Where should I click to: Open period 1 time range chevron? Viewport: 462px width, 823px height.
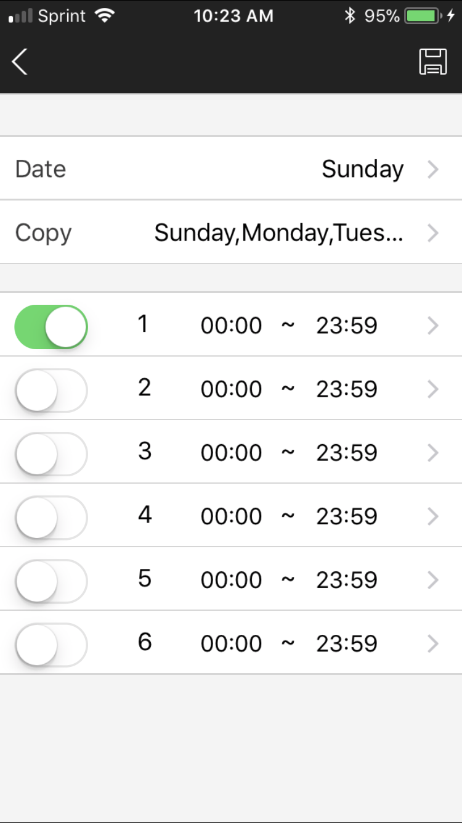pos(433,326)
